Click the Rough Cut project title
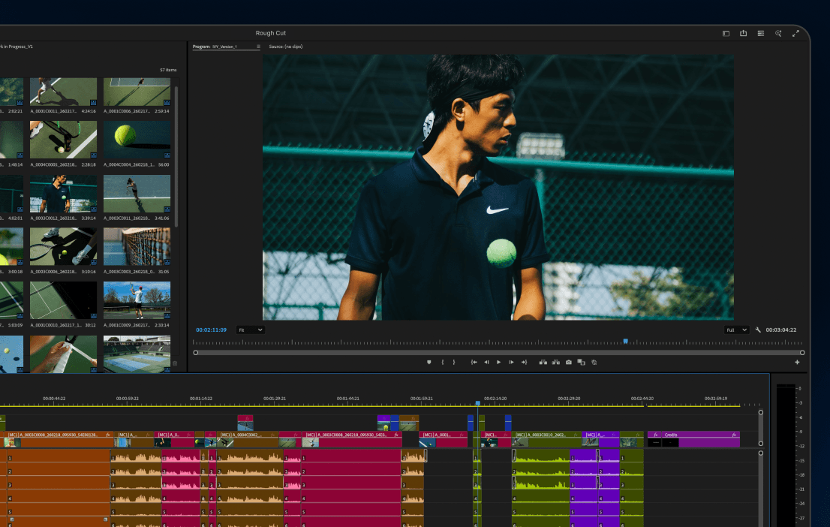Screen dimensions: 830x527 click(270, 33)
